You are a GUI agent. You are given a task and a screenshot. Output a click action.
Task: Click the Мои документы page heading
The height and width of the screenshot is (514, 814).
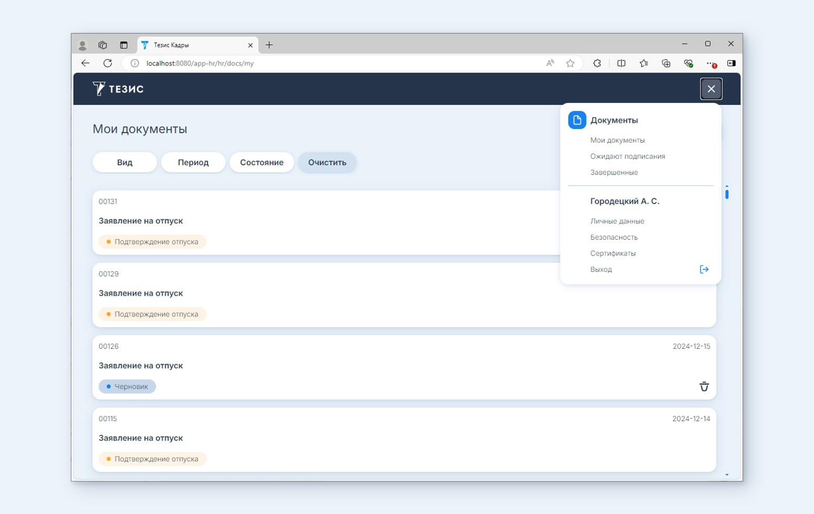tap(140, 129)
